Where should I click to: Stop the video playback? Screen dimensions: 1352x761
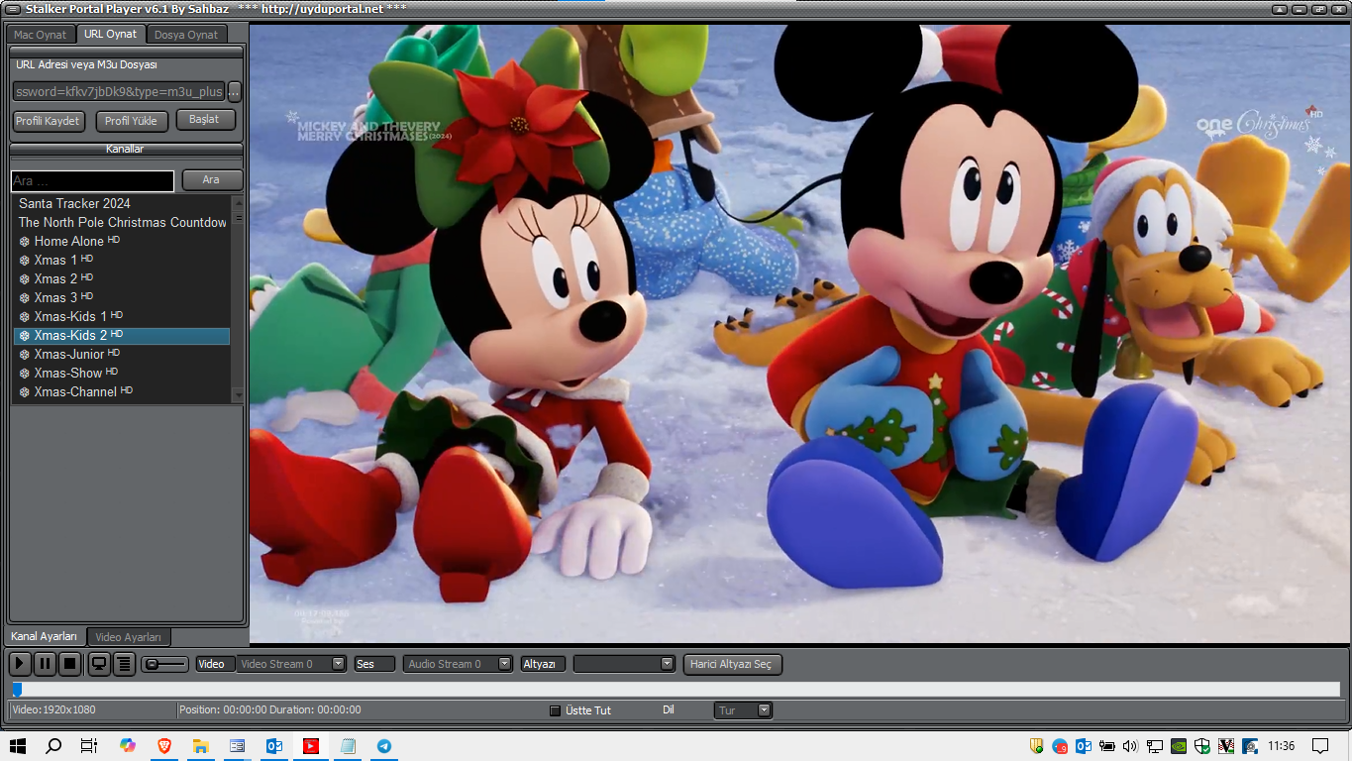[70, 664]
